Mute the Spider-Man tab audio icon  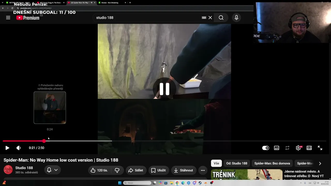click(x=91, y=3)
